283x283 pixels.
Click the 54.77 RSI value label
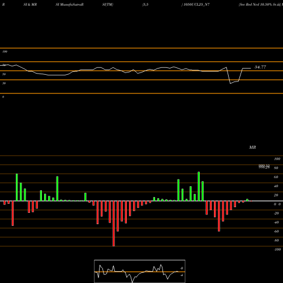[x=260, y=67]
